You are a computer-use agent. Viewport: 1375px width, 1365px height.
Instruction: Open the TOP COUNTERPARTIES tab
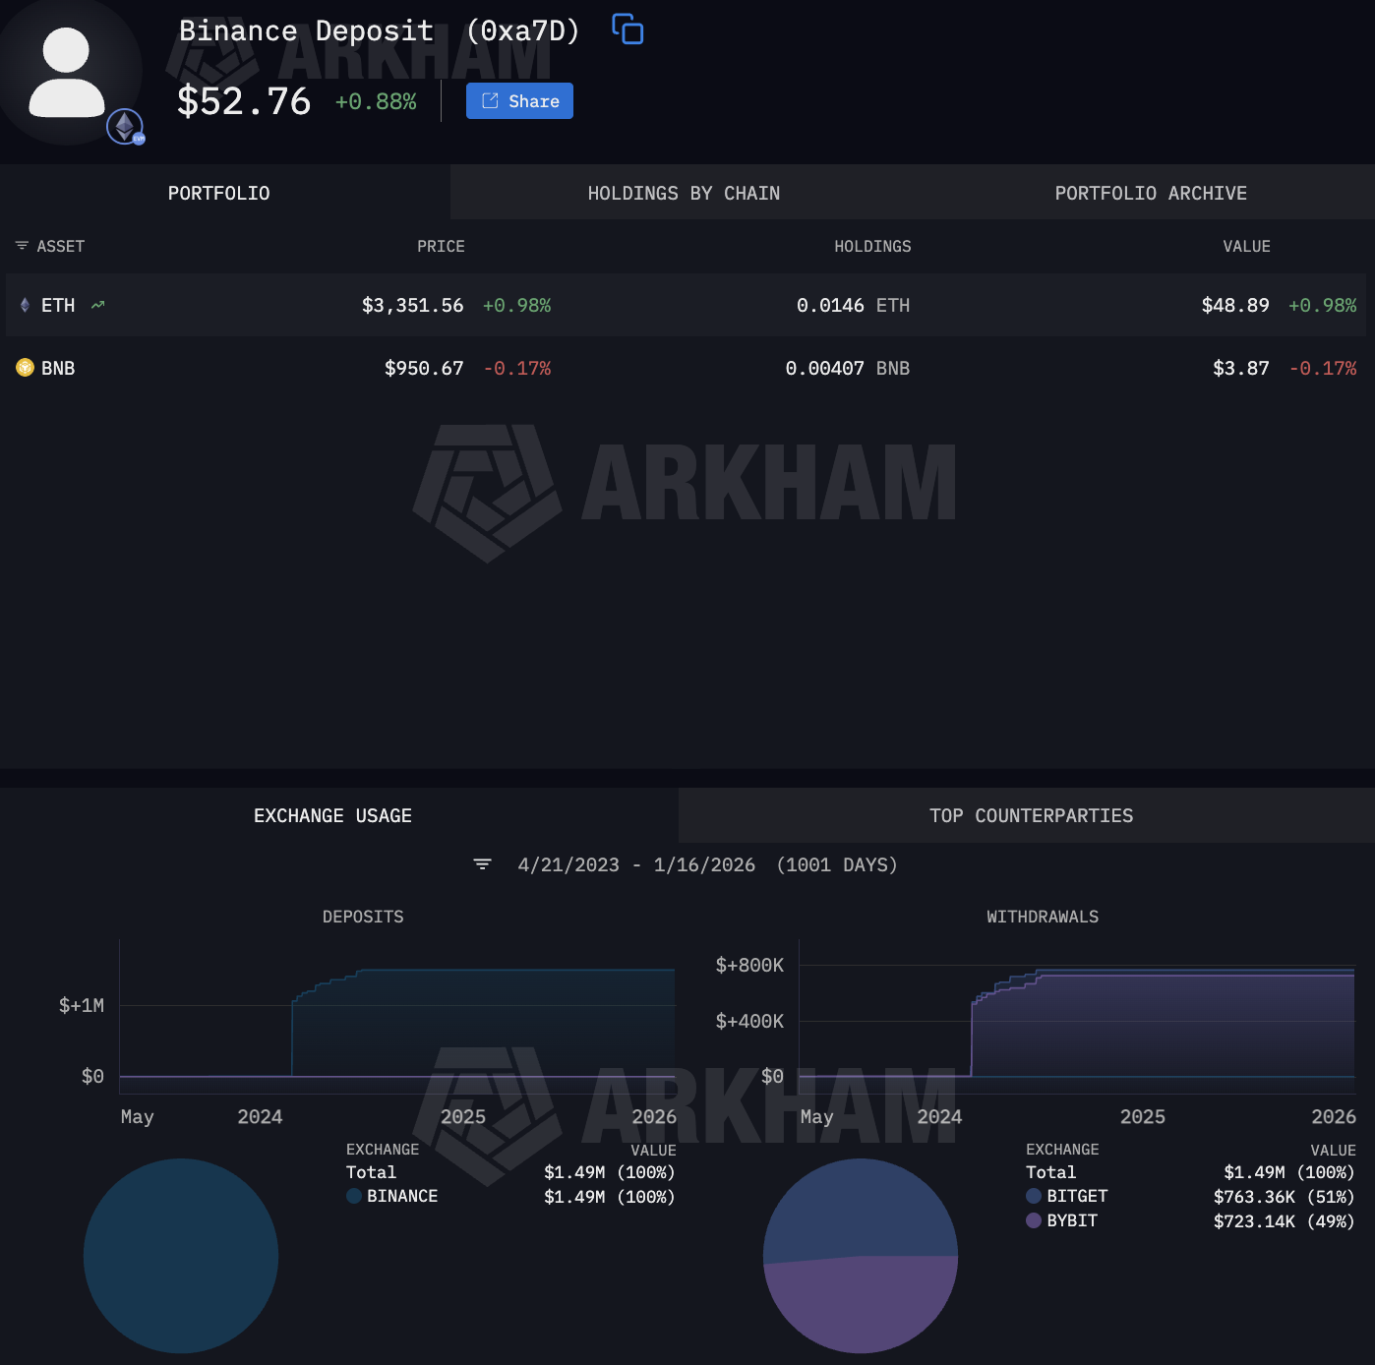(1031, 815)
